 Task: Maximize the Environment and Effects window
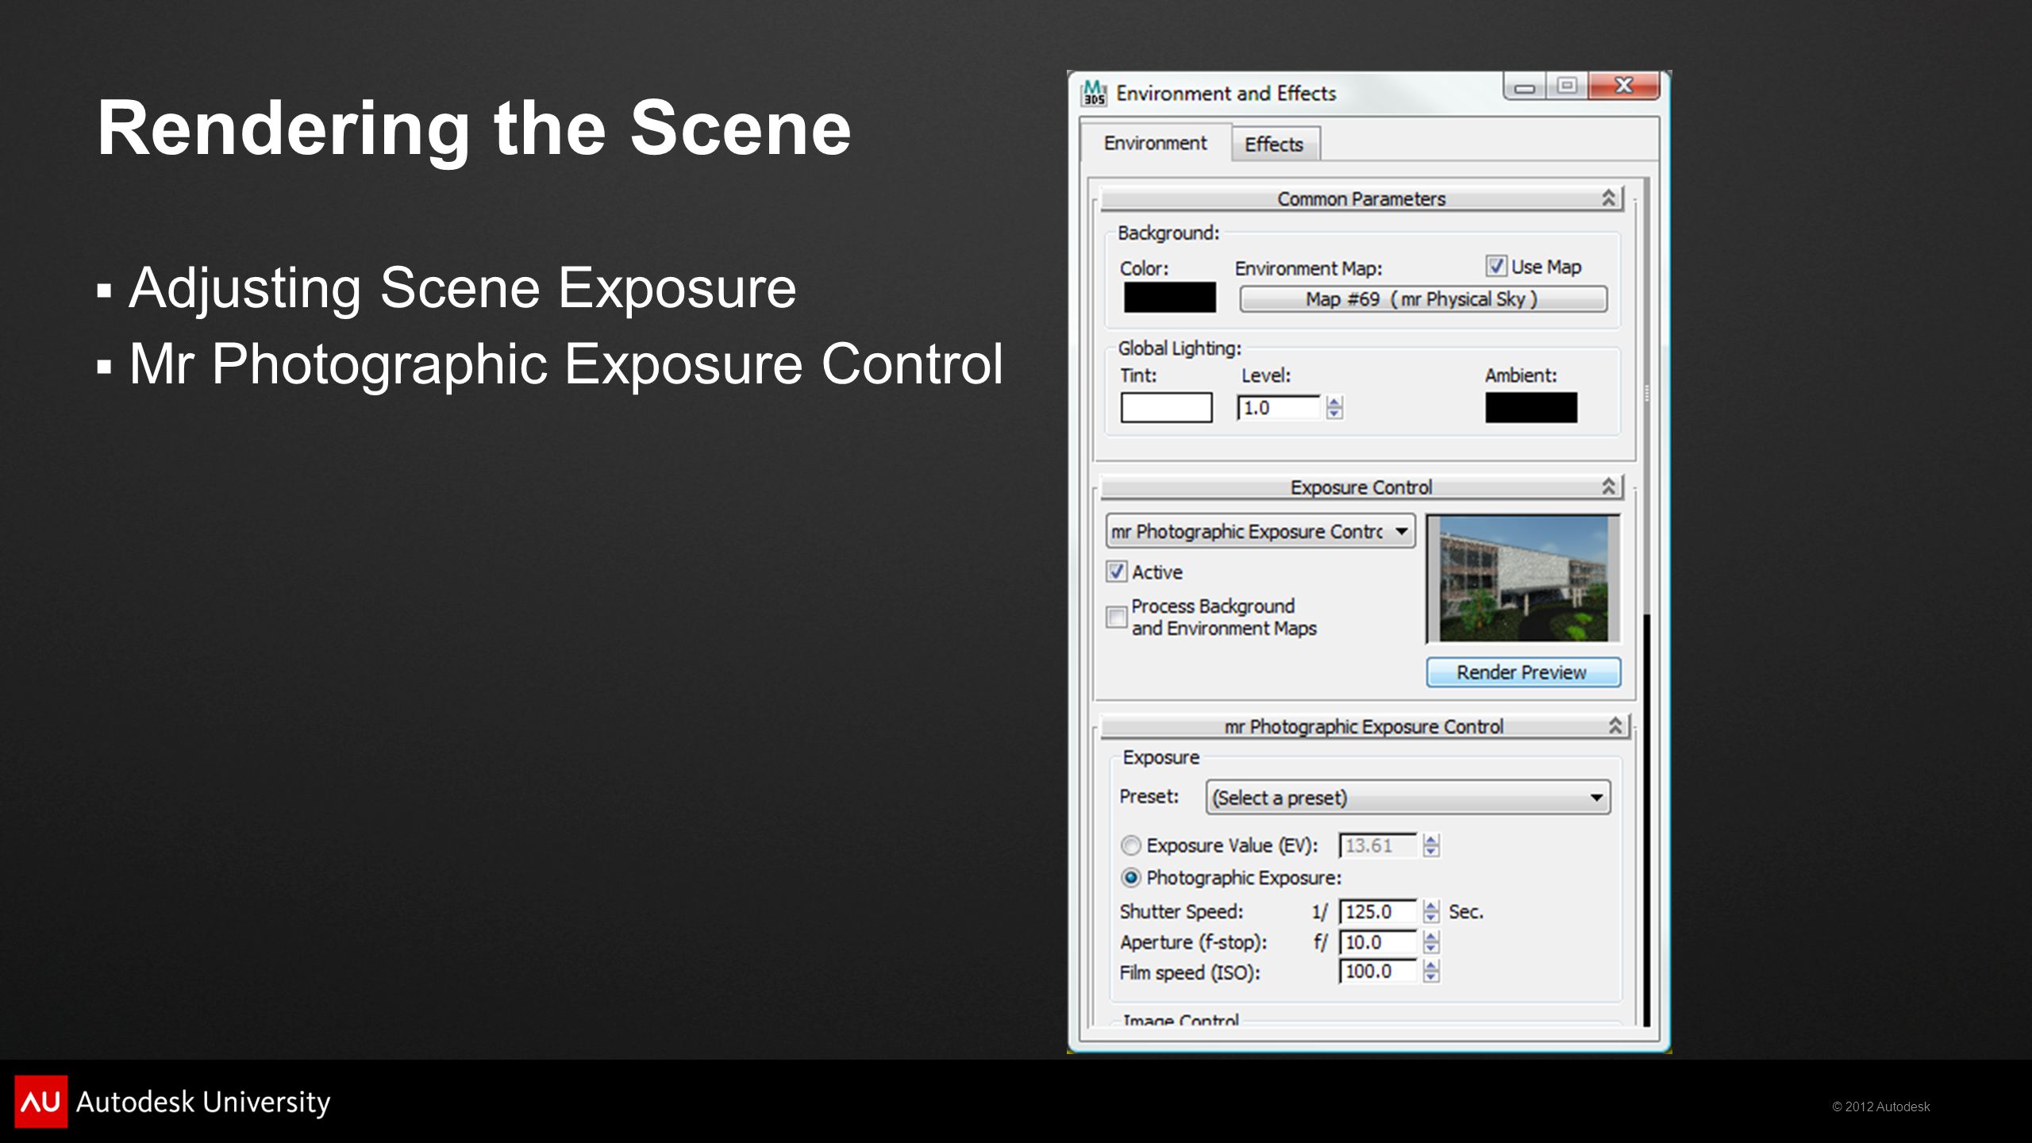1567,87
